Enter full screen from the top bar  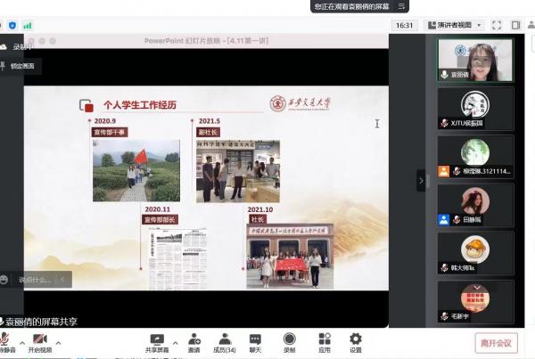point(498,26)
